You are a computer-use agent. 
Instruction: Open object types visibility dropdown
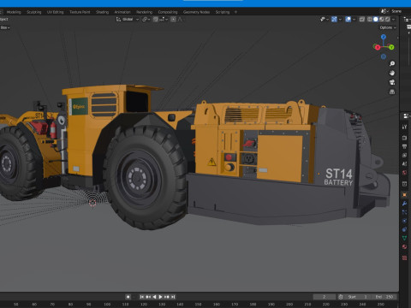325,20
